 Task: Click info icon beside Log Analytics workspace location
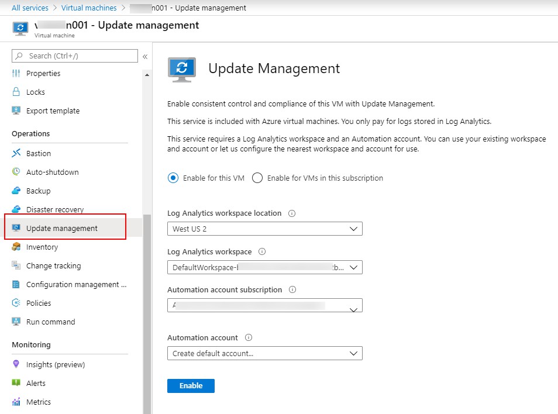tap(292, 213)
